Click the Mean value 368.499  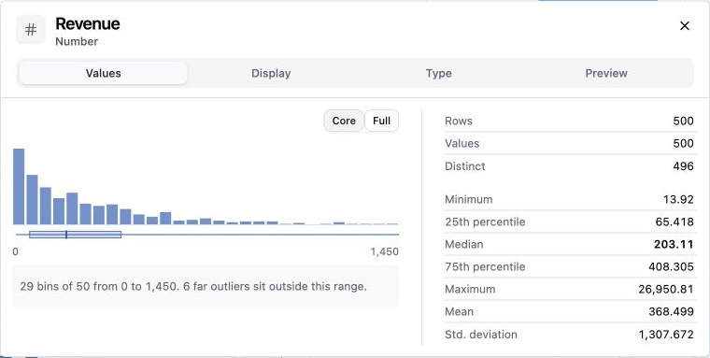click(x=671, y=311)
